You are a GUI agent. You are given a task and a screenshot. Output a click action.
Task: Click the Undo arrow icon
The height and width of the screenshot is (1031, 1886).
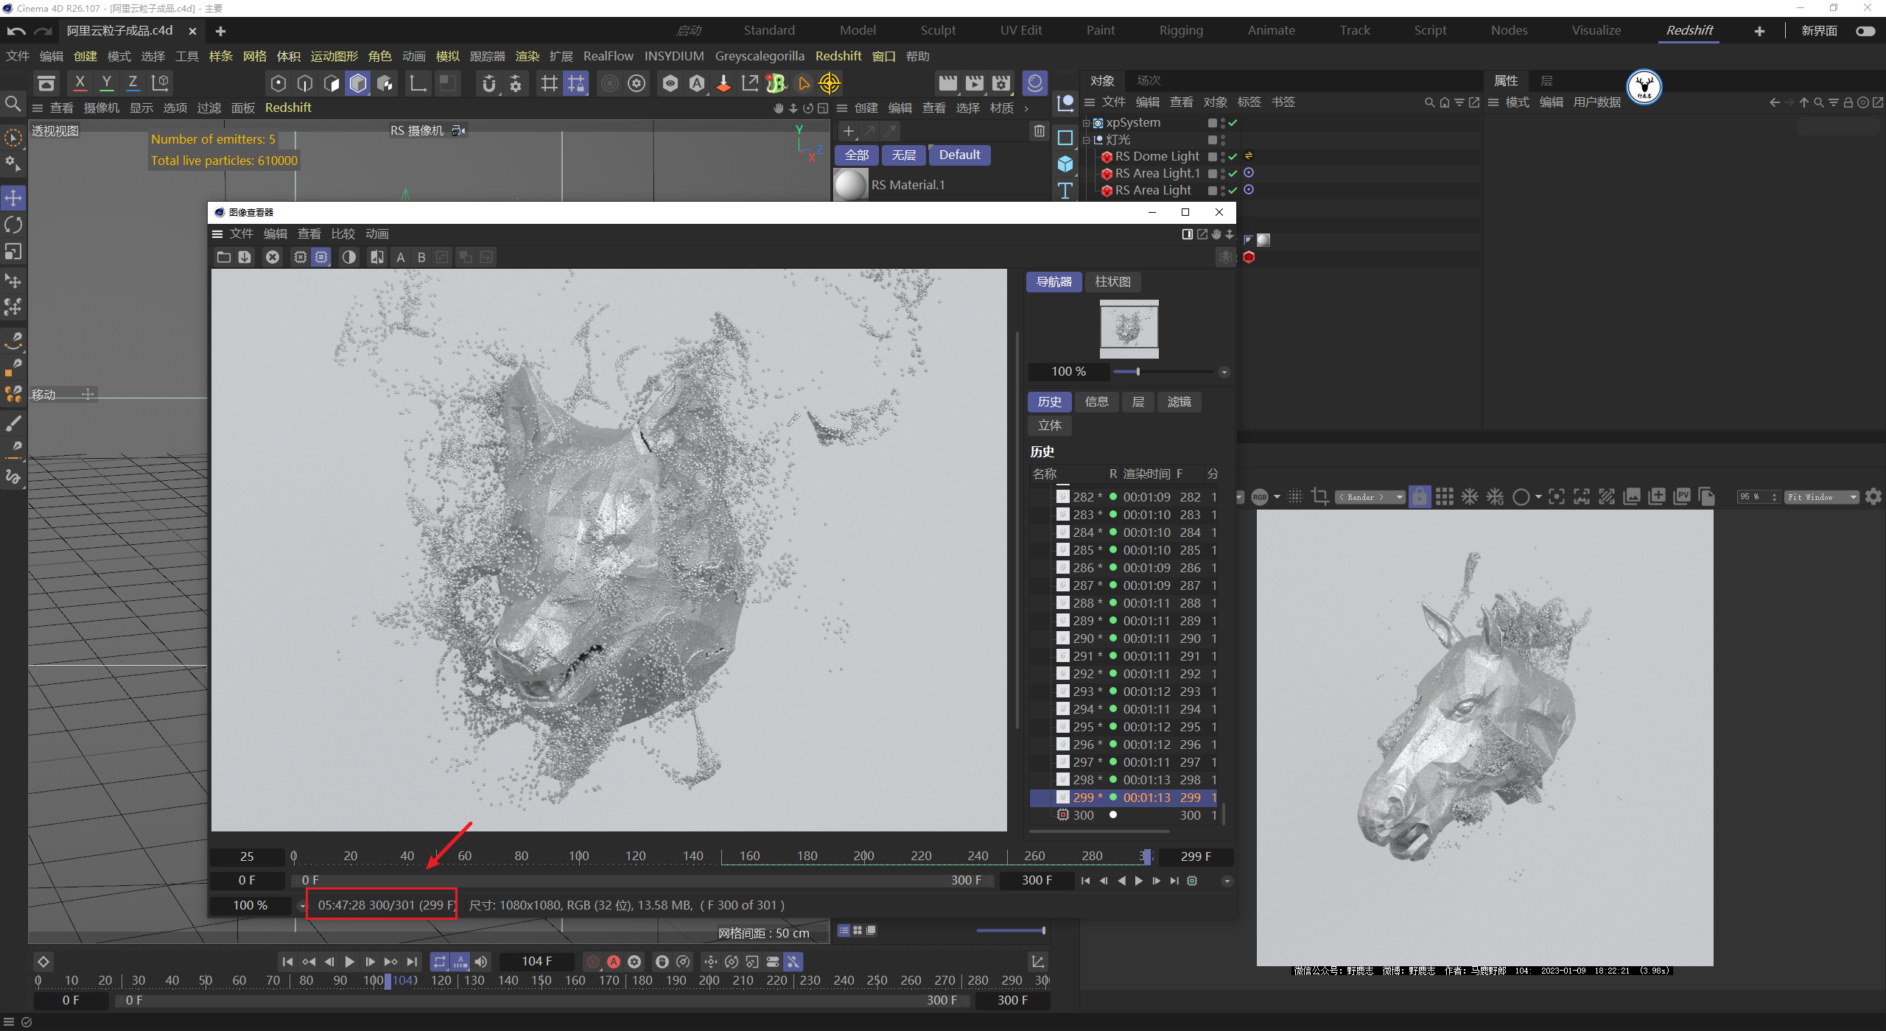click(x=16, y=31)
